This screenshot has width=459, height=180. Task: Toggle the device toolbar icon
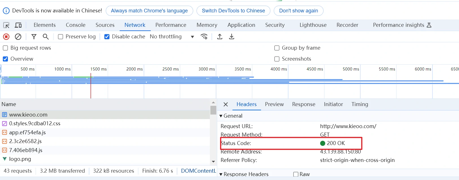click(18, 25)
